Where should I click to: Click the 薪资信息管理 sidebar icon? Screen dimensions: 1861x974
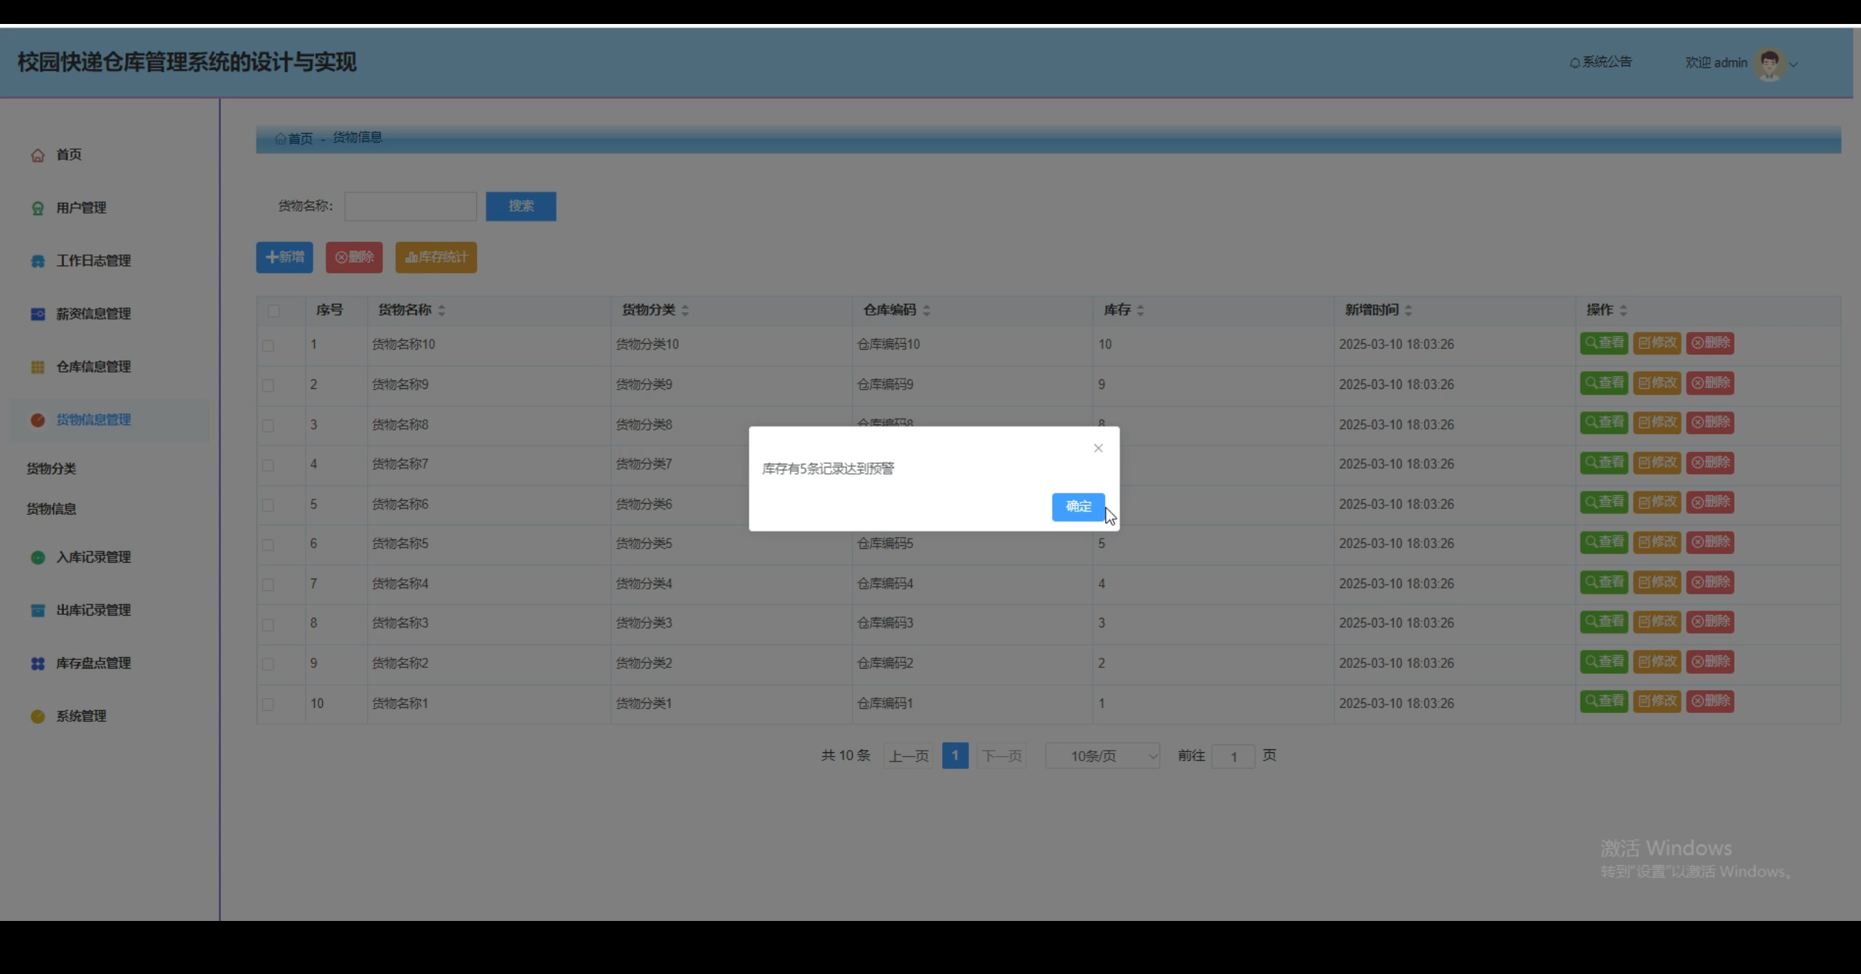click(38, 314)
